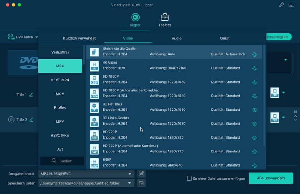This screenshot has width=300, height=194.
Task: Click the 640P format icon
Action: point(94,163)
